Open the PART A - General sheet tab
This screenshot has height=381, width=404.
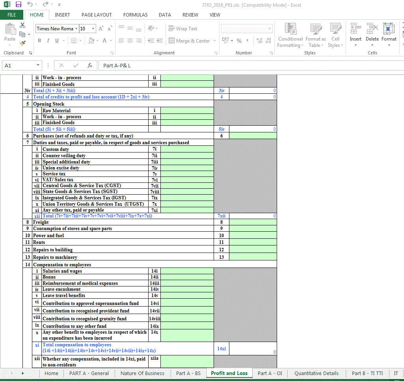89,373
